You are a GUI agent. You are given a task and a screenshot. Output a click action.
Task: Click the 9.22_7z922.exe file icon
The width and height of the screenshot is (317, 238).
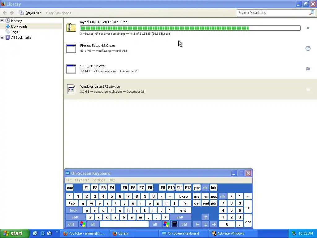coord(71,69)
